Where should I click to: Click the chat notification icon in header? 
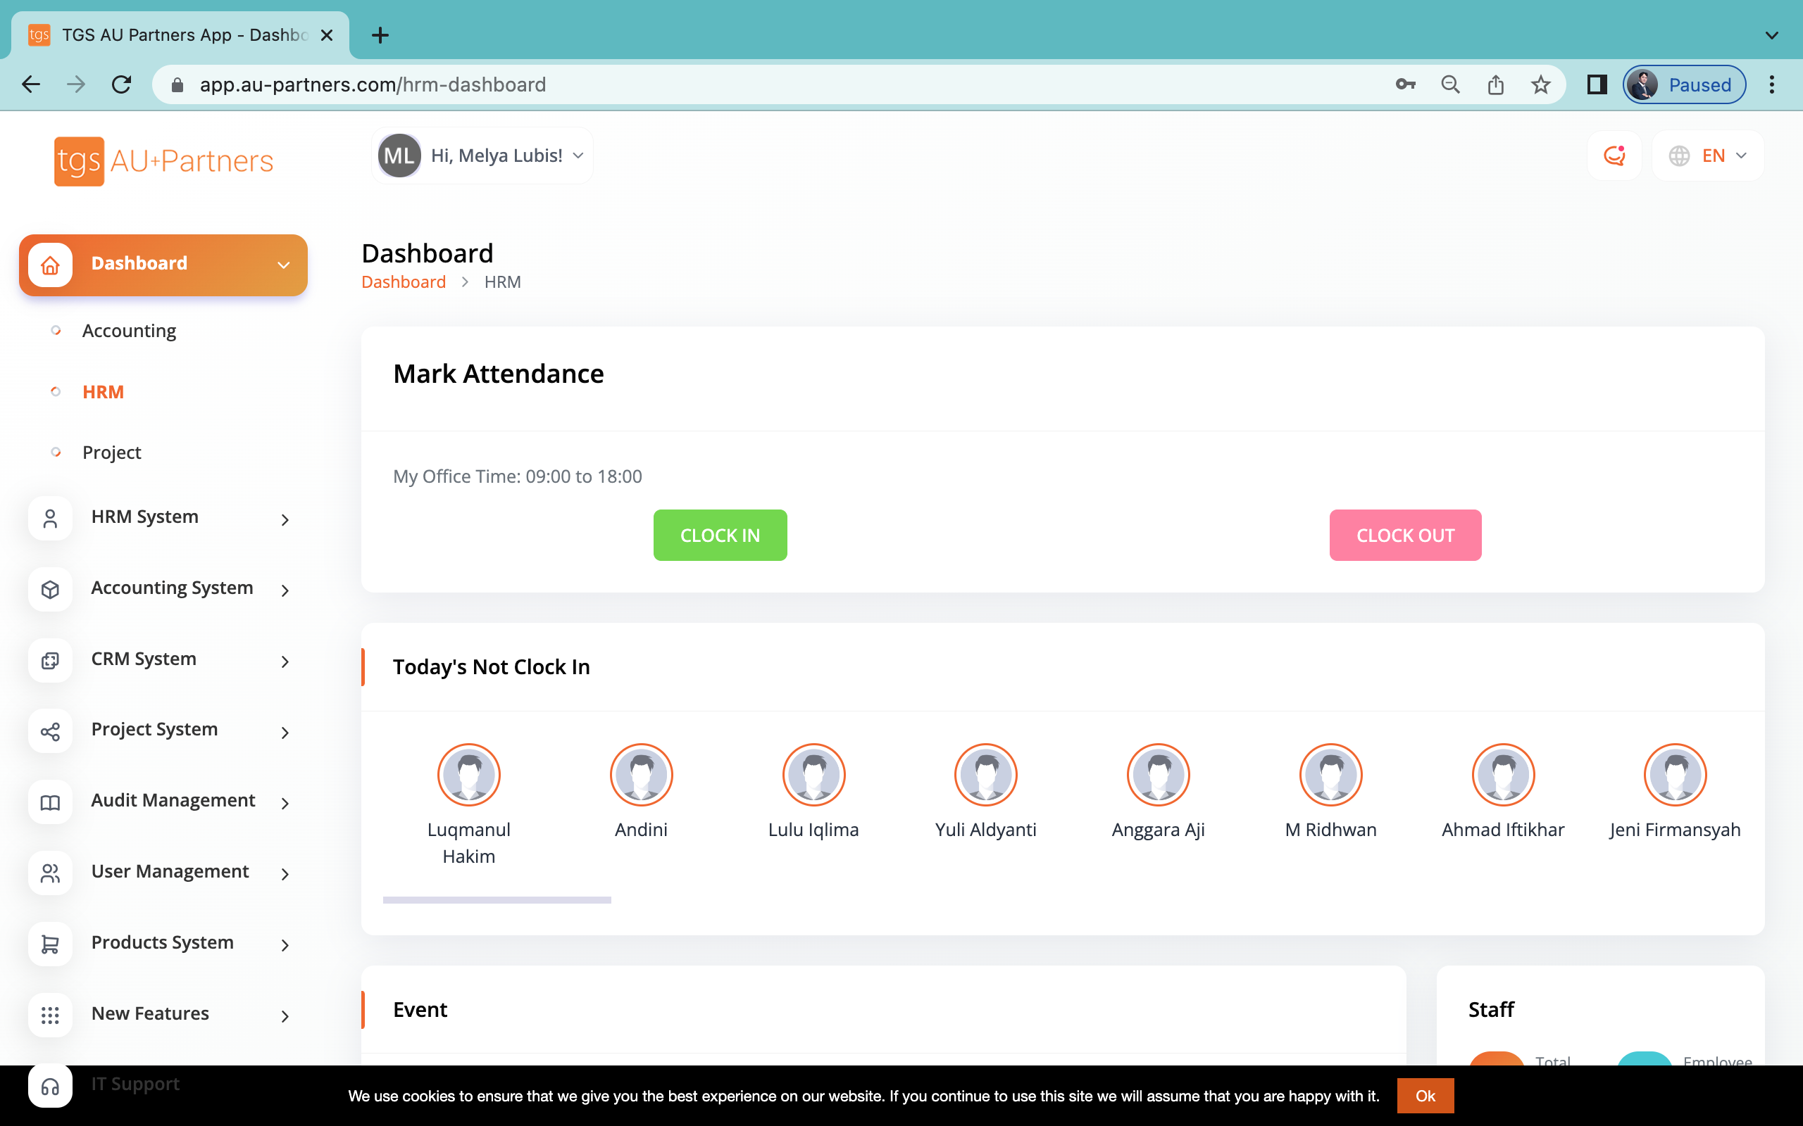click(1614, 156)
